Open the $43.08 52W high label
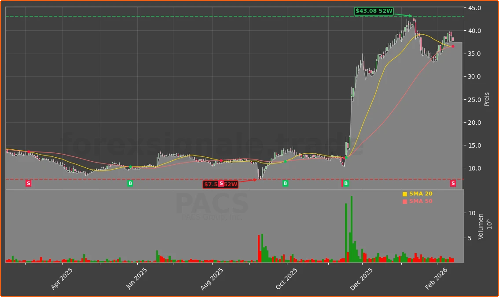Screen dimensions: 499x297 [374, 11]
